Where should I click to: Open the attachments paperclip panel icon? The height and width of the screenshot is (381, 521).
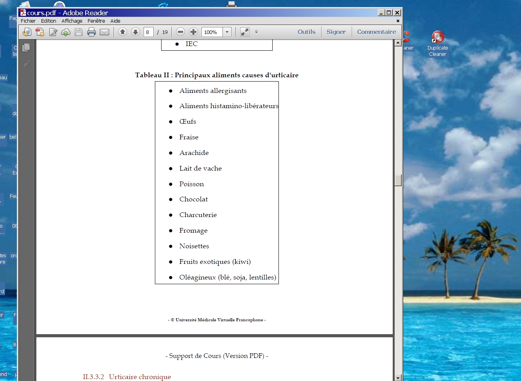point(26,64)
